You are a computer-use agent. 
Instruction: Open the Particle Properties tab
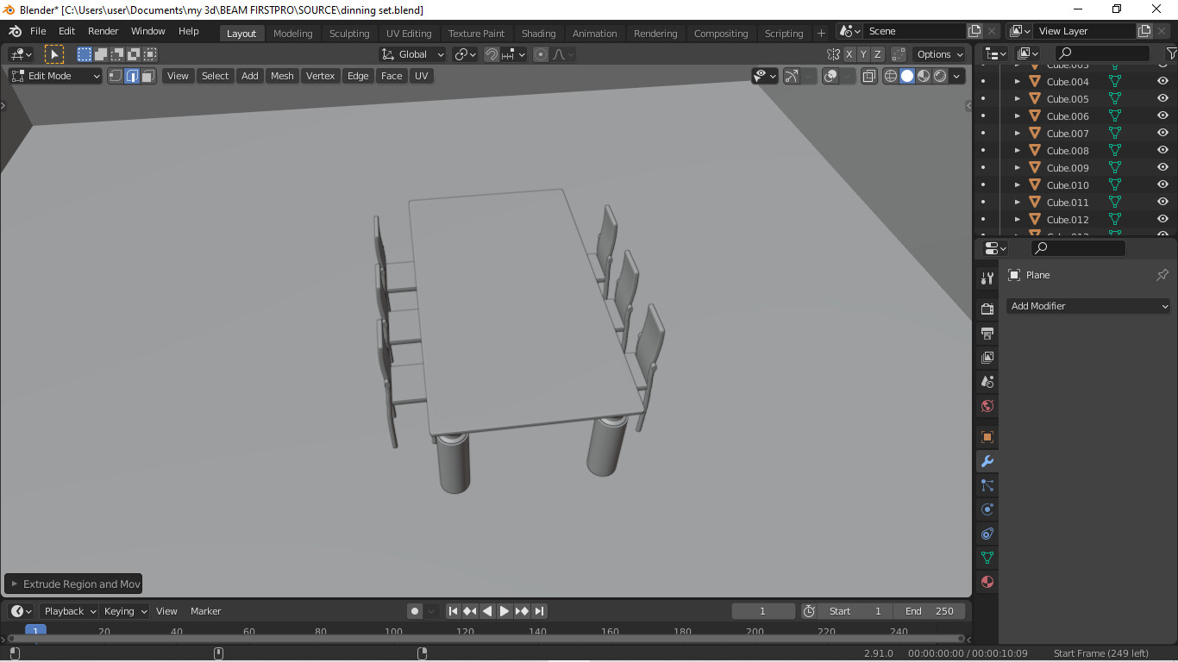tap(987, 484)
